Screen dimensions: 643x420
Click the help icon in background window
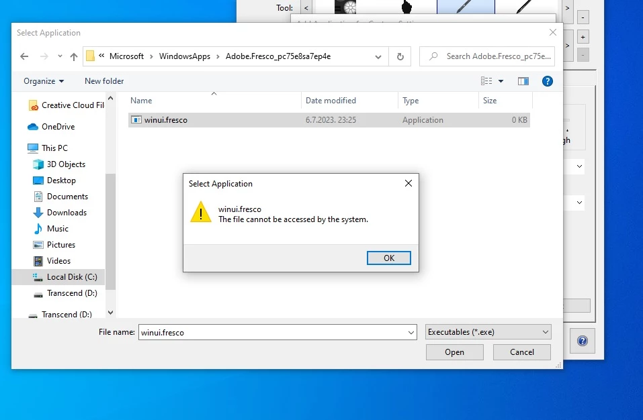click(x=583, y=341)
